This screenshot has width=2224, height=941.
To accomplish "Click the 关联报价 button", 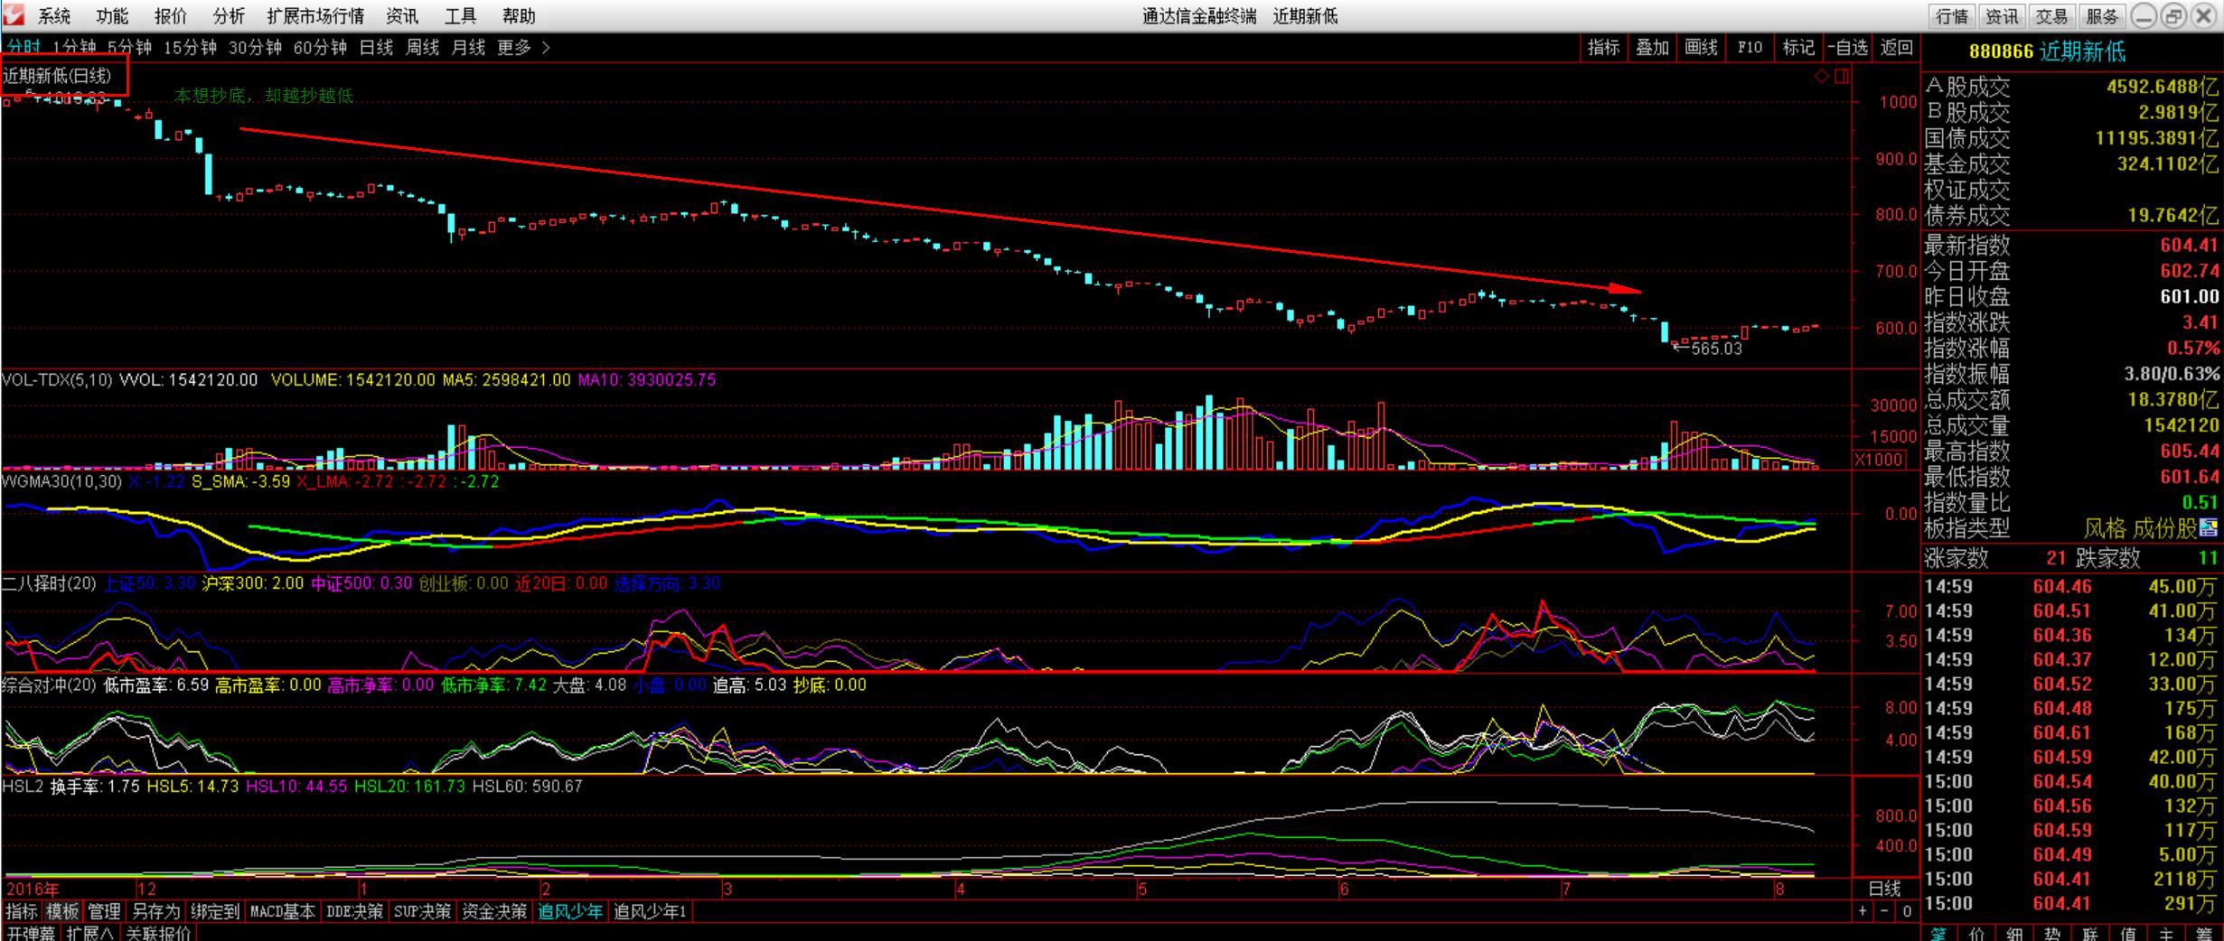I will (158, 933).
